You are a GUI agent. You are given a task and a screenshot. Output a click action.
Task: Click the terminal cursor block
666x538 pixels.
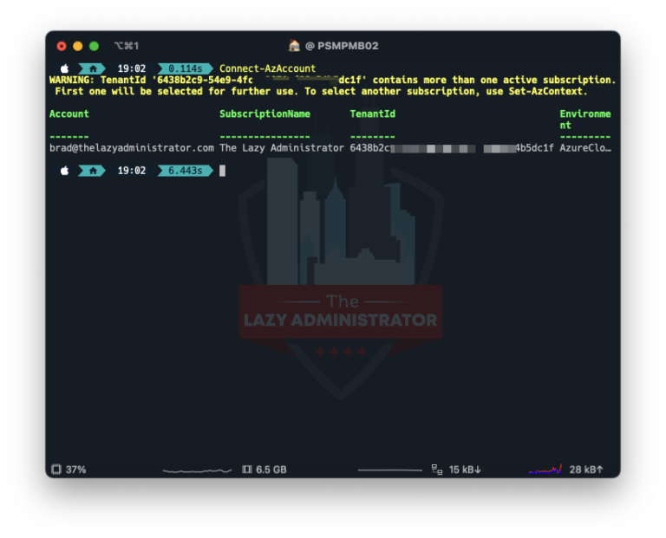click(x=222, y=171)
